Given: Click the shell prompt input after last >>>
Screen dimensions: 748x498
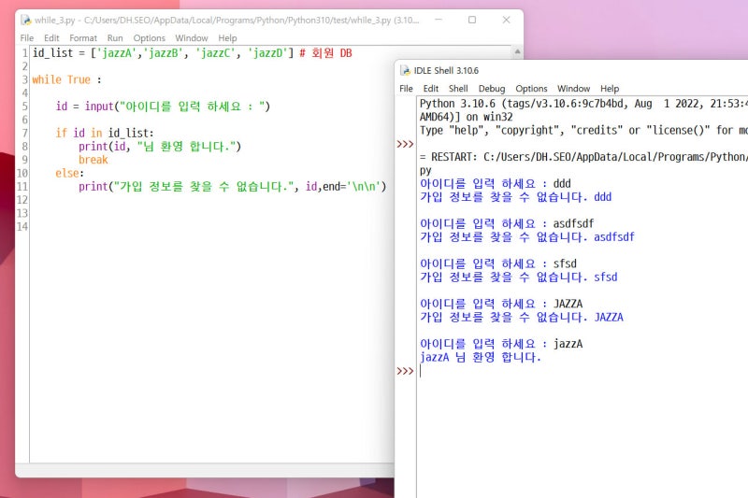Looking at the screenshot, I should coord(582,371).
